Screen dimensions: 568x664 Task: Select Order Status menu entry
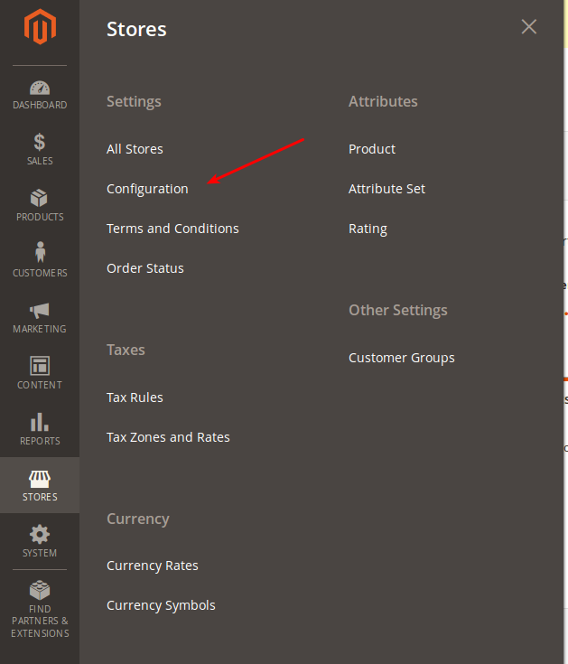pos(144,268)
